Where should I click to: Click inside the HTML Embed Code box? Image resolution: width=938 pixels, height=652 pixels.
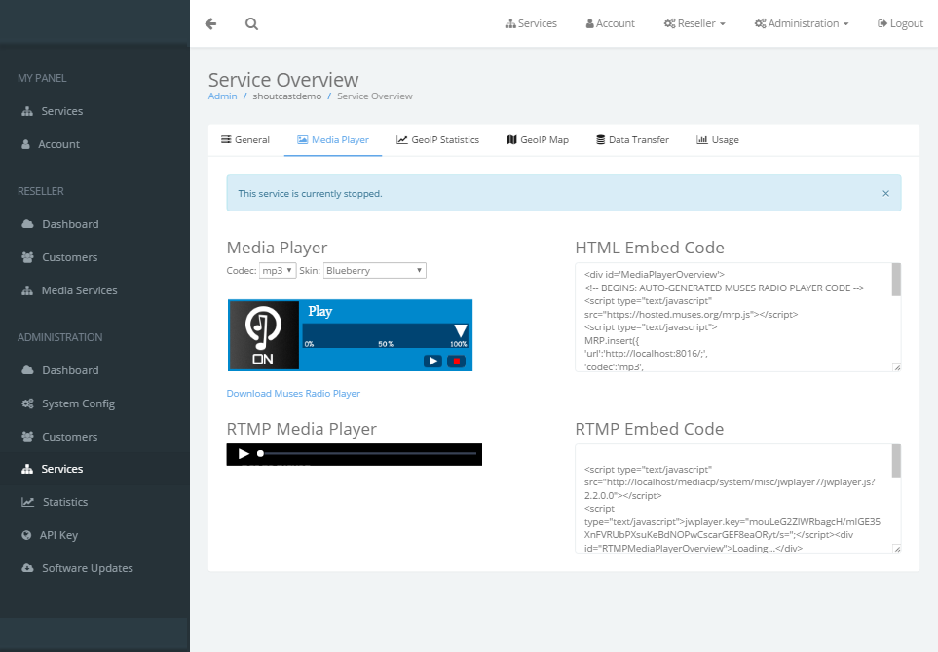coord(733,318)
